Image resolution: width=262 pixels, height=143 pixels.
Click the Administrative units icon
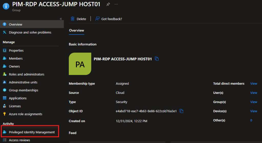tap(5, 82)
